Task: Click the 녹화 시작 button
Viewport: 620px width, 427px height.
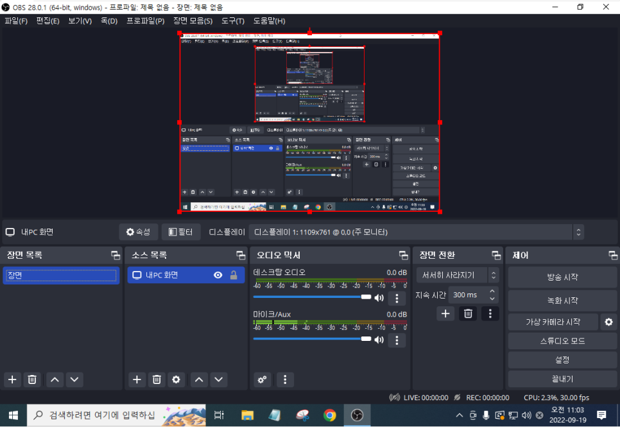Action: (562, 301)
